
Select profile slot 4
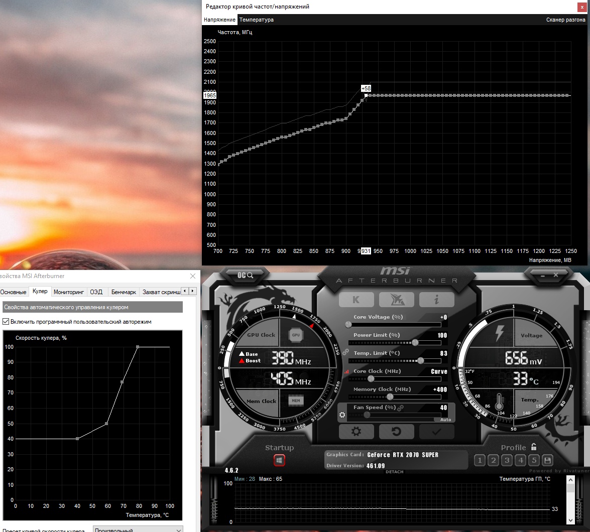tap(520, 460)
